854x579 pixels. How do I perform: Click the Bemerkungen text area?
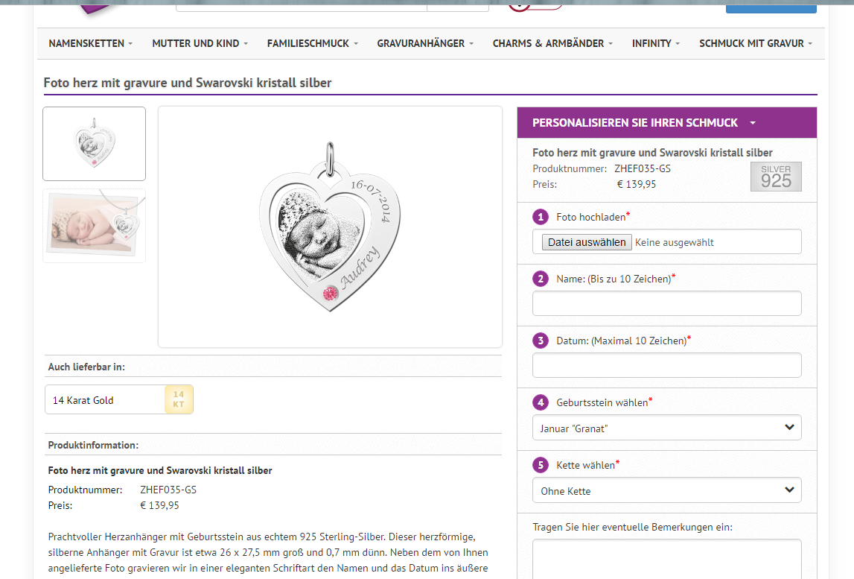click(666, 557)
